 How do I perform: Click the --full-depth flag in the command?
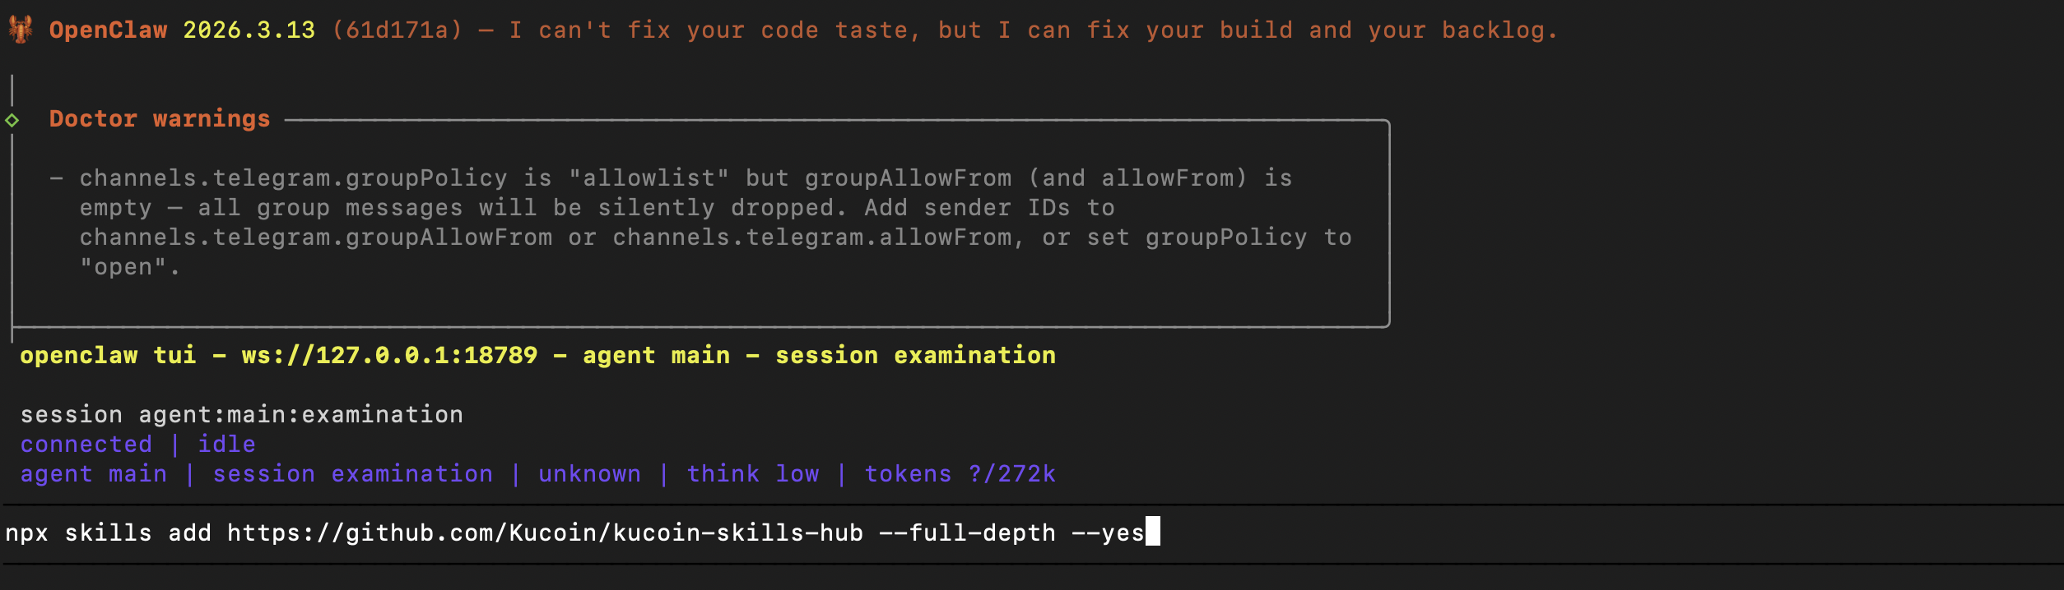point(967,533)
